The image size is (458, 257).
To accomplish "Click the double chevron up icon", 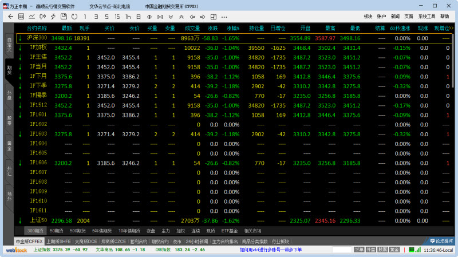I will [x=181, y=17].
